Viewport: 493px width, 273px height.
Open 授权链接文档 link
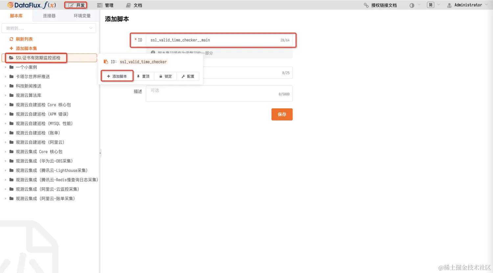coord(380,5)
